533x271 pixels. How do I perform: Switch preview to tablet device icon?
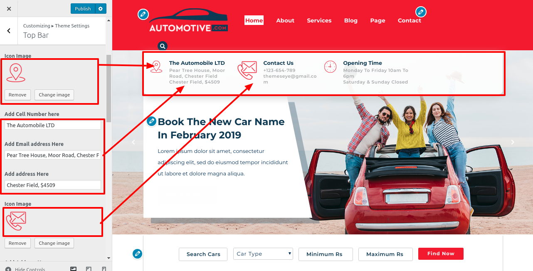pyautogui.click(x=89, y=269)
